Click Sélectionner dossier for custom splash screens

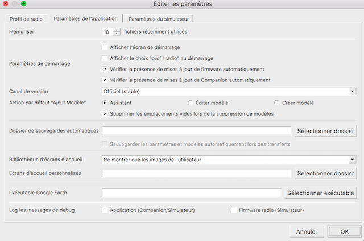click(x=325, y=173)
